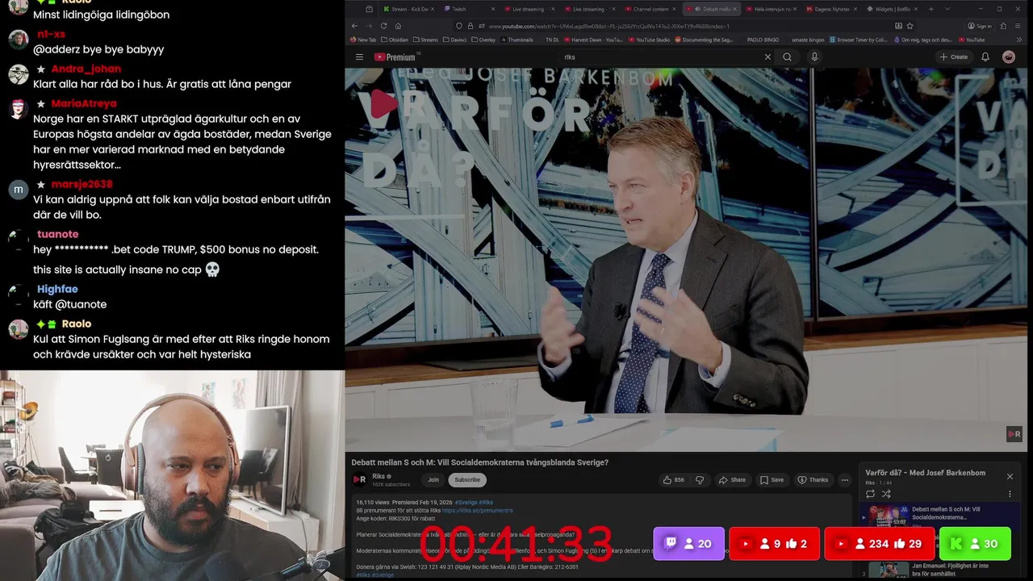This screenshot has width=1033, height=581.
Task: Toggle playlist loop
Action: (x=870, y=494)
